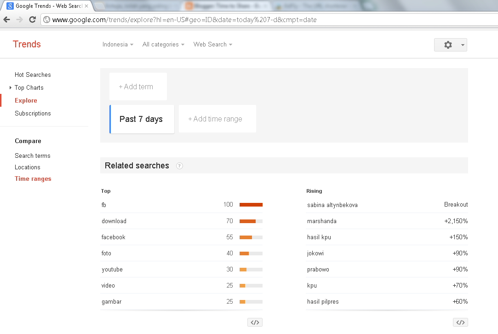
Task: Select Hot Searches in the sidebar
Action: (33, 75)
